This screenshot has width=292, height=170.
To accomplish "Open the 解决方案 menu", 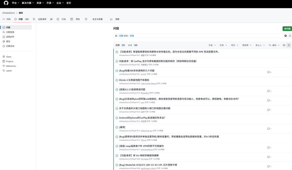I will (x=28, y=3).
